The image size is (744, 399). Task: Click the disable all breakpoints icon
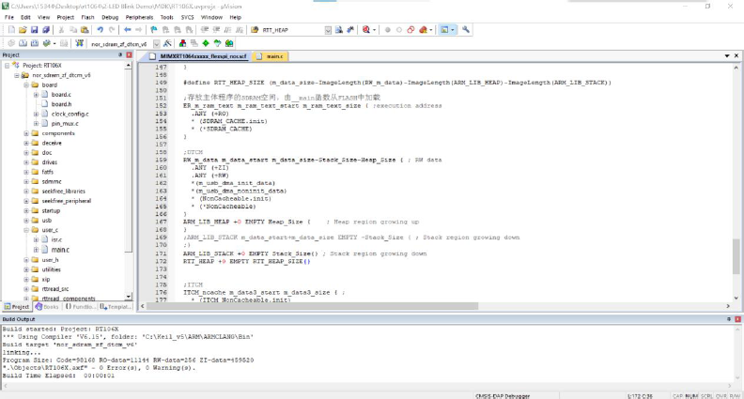(411, 29)
